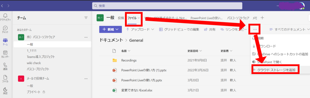Click the 共有 share button

210,29
